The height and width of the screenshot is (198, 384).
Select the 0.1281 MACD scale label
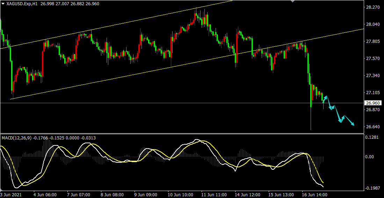(372, 137)
